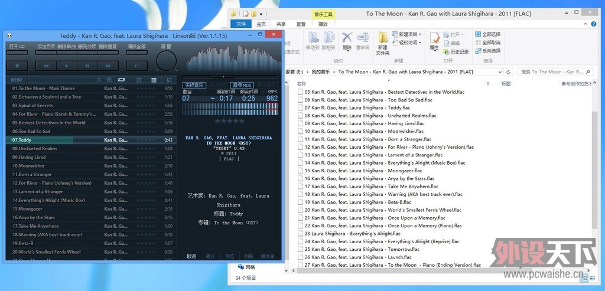Image resolution: width=605 pixels, height=291 pixels.
Task: Click 反向选择 in the ribbon
Action: coord(487,51)
